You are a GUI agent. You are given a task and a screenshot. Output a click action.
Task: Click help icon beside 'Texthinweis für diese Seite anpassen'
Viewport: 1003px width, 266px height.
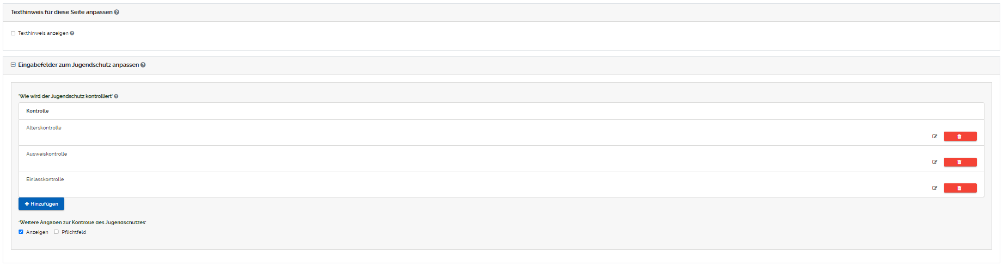117,12
